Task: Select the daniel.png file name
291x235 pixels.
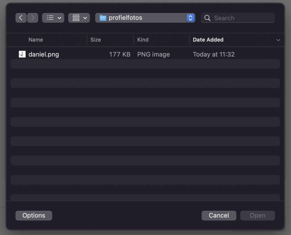Action: click(x=44, y=54)
